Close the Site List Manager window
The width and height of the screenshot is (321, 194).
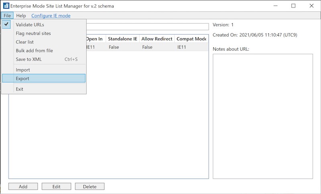click(x=311, y=6)
